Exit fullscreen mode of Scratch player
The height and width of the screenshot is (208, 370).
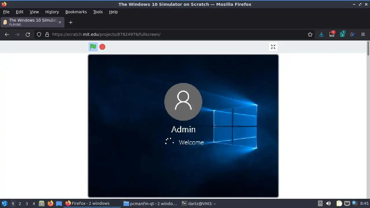[273, 47]
